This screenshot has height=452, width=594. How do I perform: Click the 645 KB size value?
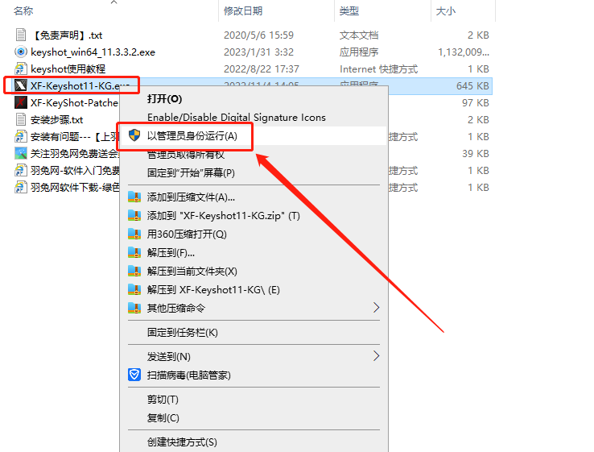point(472,86)
